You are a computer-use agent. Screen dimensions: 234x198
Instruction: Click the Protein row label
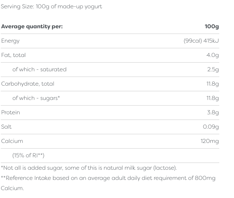[x=11, y=112]
